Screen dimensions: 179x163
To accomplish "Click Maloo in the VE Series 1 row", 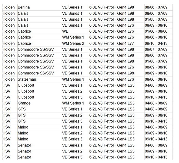I will pos(23,127).
